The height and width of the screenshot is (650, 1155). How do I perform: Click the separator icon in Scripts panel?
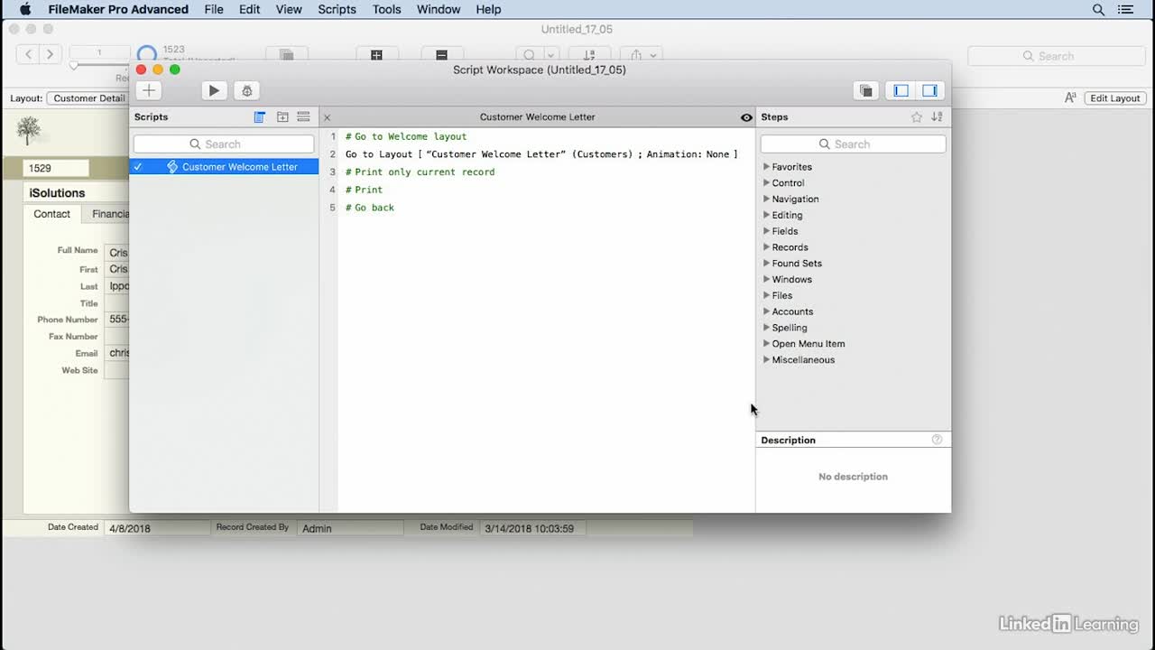pos(303,117)
